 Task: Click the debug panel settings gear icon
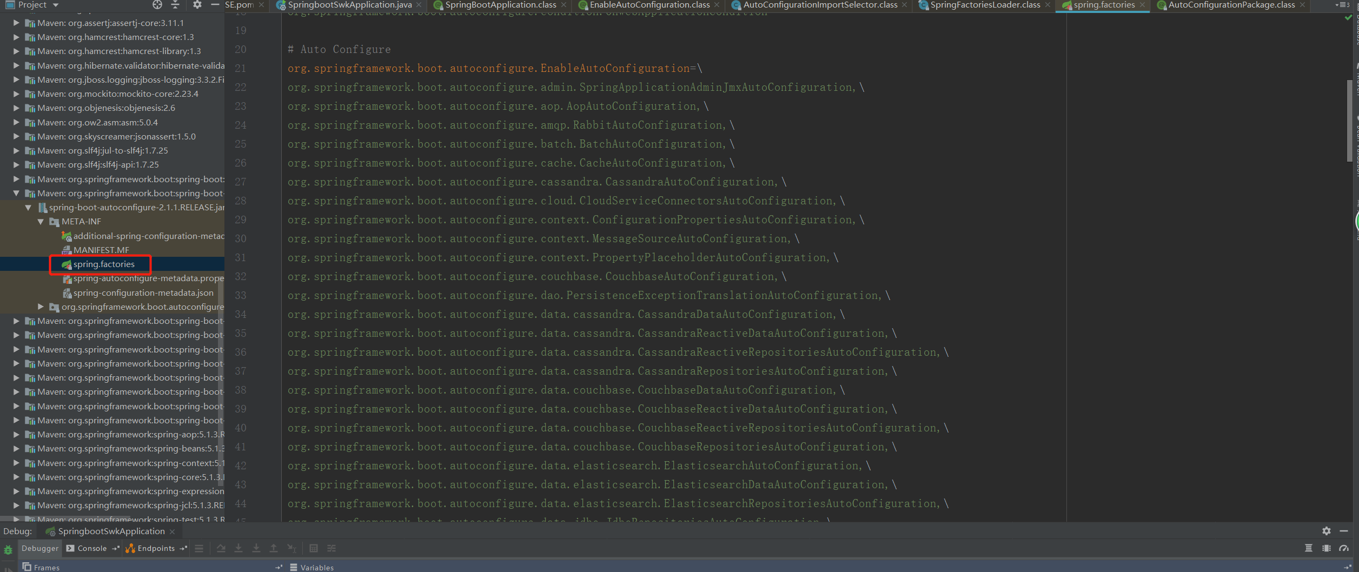click(x=1326, y=531)
